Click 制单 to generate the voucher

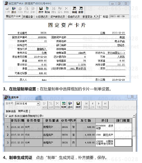tap(64, 105)
